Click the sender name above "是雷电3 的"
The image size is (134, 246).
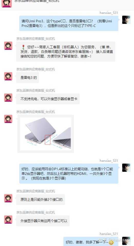pos(36,69)
